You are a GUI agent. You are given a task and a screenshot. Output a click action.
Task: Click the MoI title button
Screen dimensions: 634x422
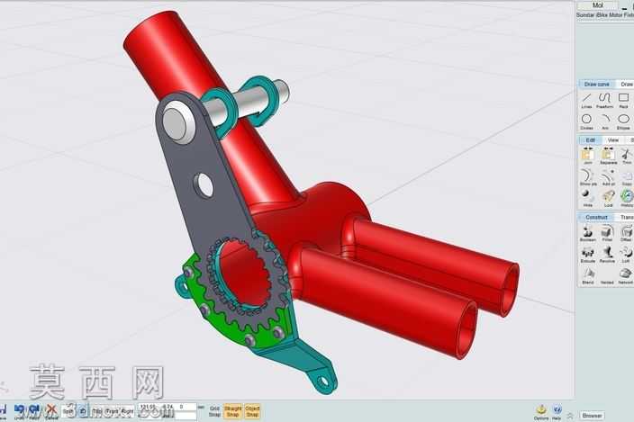point(598,5)
